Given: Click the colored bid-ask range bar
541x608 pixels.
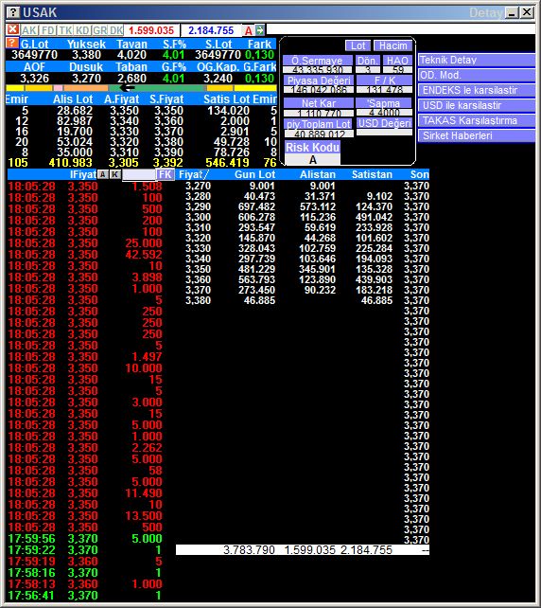Looking at the screenshot, I should 141,88.
